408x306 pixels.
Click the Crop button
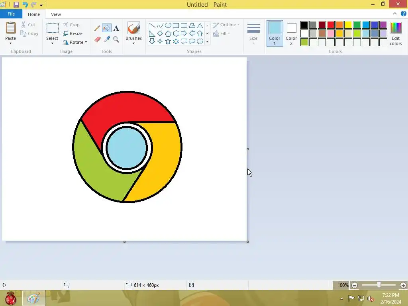(71, 25)
